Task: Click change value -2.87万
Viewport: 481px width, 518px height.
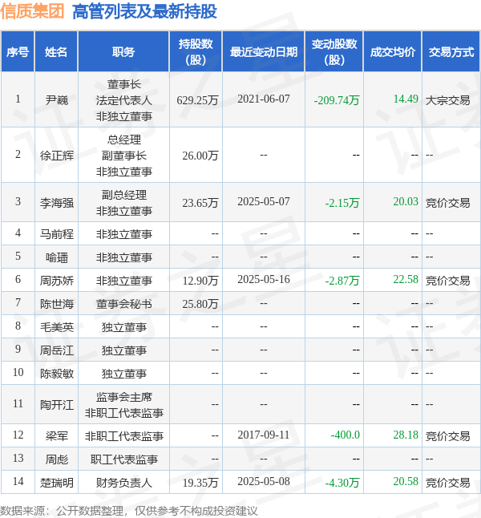Action: click(x=342, y=281)
